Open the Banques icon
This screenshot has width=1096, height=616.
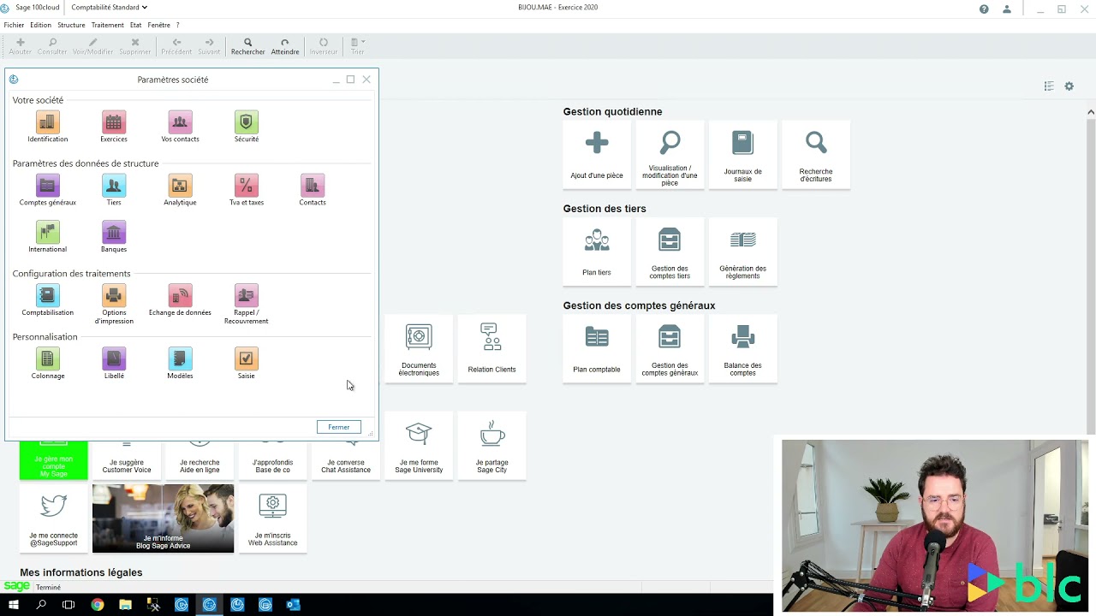point(114,233)
